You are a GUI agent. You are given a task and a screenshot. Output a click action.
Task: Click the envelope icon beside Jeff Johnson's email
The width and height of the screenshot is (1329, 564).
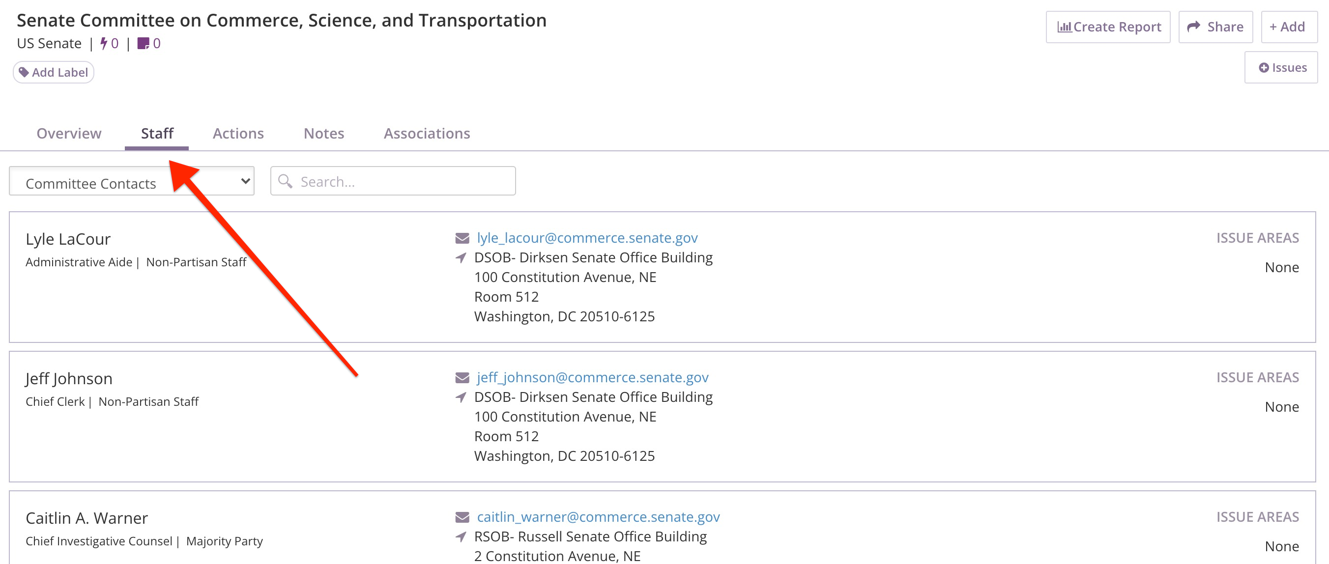462,378
